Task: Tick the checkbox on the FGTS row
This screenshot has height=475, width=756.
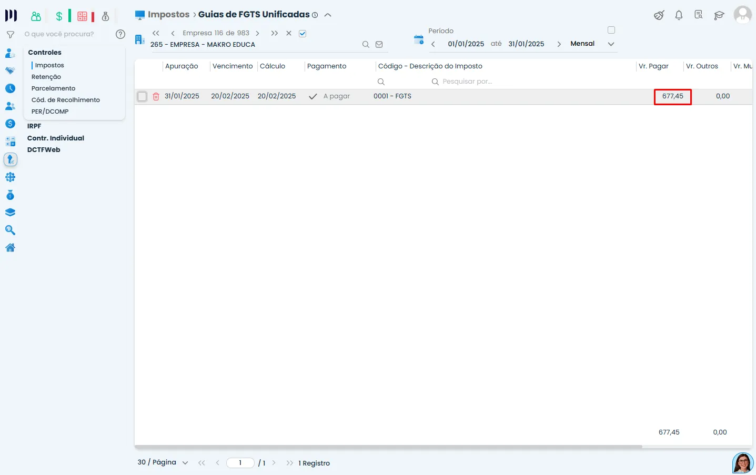Action: (142, 97)
